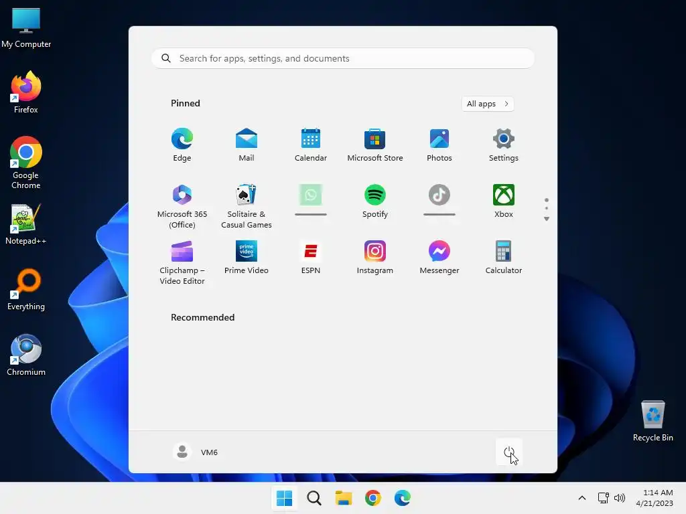Click the Power button in Start menu
686x514 pixels.
[509, 452]
